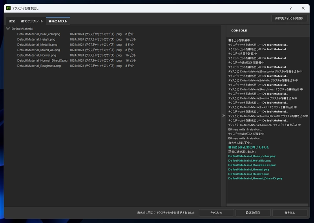Viewport: 314px width, 223px height.
Task: Click the 書き出しを終了中 console line
Action: click(240, 143)
